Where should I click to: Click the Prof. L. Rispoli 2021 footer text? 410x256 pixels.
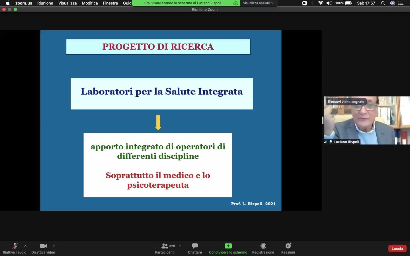click(253, 204)
